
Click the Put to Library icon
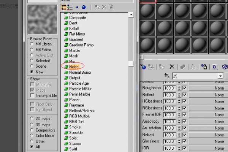point(204,67)
